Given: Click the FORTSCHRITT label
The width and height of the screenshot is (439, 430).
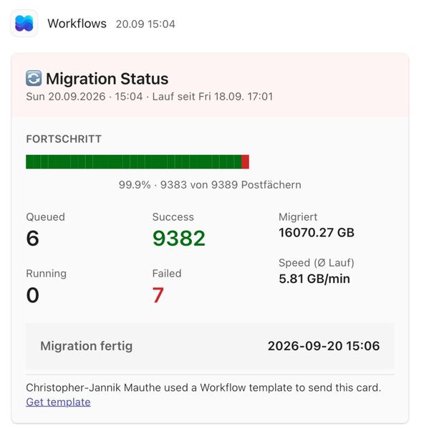Looking at the screenshot, I should (64, 139).
